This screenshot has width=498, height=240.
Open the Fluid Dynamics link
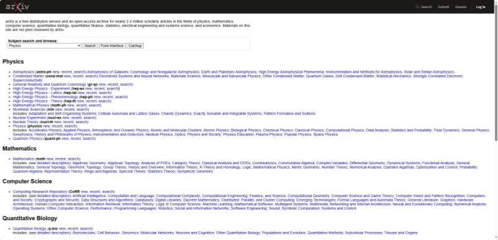(446, 131)
